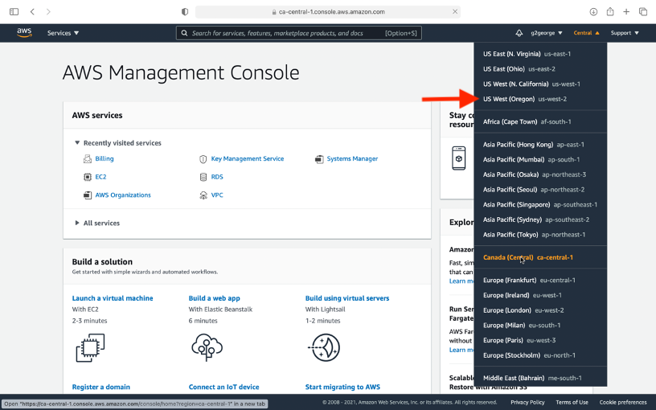The image size is (656, 410).
Task: Go back with Safari back arrow
Action: 32,12
